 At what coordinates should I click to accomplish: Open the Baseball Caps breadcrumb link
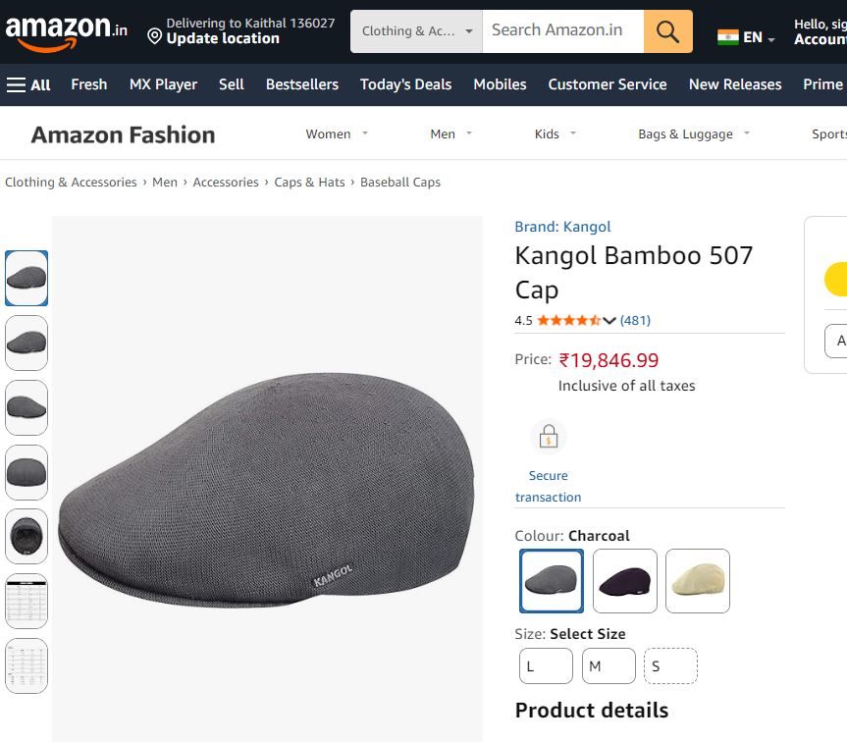(x=399, y=182)
